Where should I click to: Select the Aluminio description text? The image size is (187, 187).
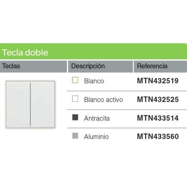coord(96,137)
